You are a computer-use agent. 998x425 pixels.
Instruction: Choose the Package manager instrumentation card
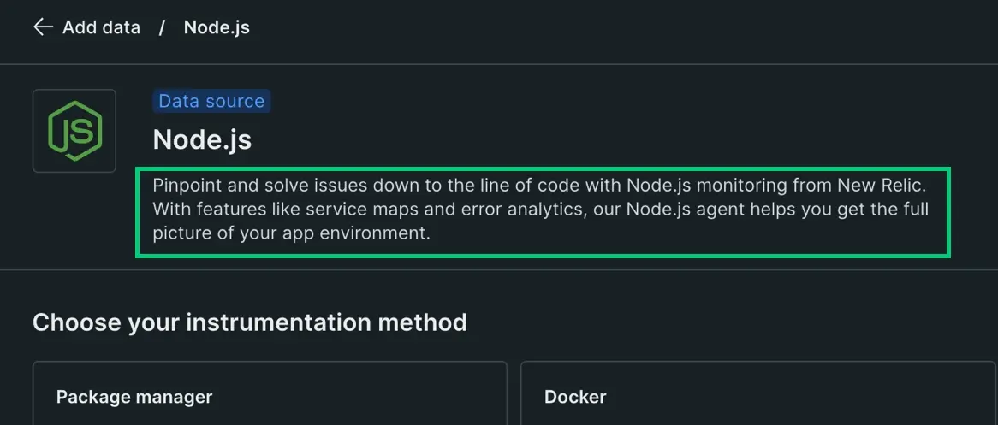[x=270, y=393]
